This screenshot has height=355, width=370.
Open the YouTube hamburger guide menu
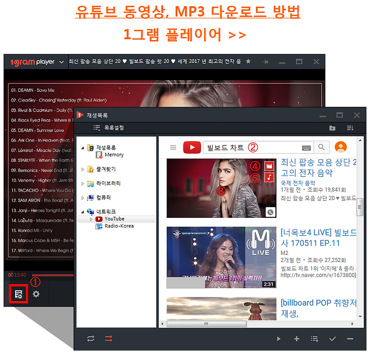click(x=173, y=147)
